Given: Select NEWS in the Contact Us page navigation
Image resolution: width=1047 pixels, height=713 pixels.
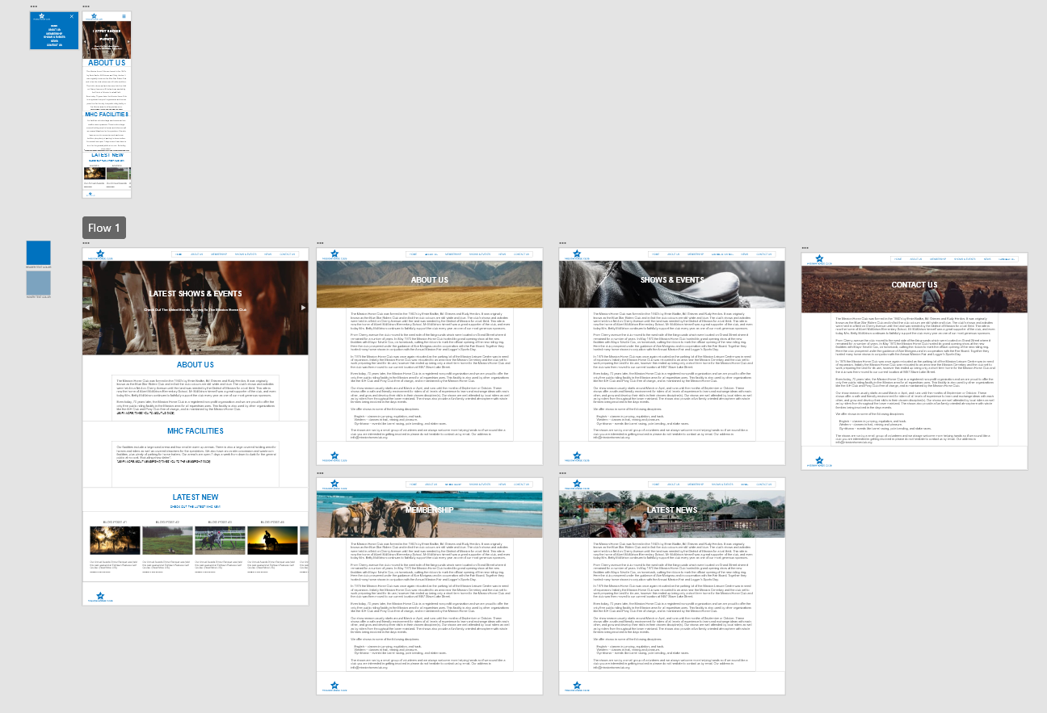Looking at the screenshot, I should point(988,259).
